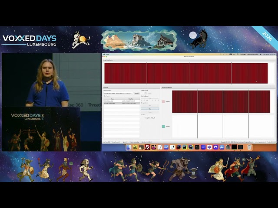The image size is (278, 208).
Task: Open the Trash in the Dock
Action: [x=249, y=147]
